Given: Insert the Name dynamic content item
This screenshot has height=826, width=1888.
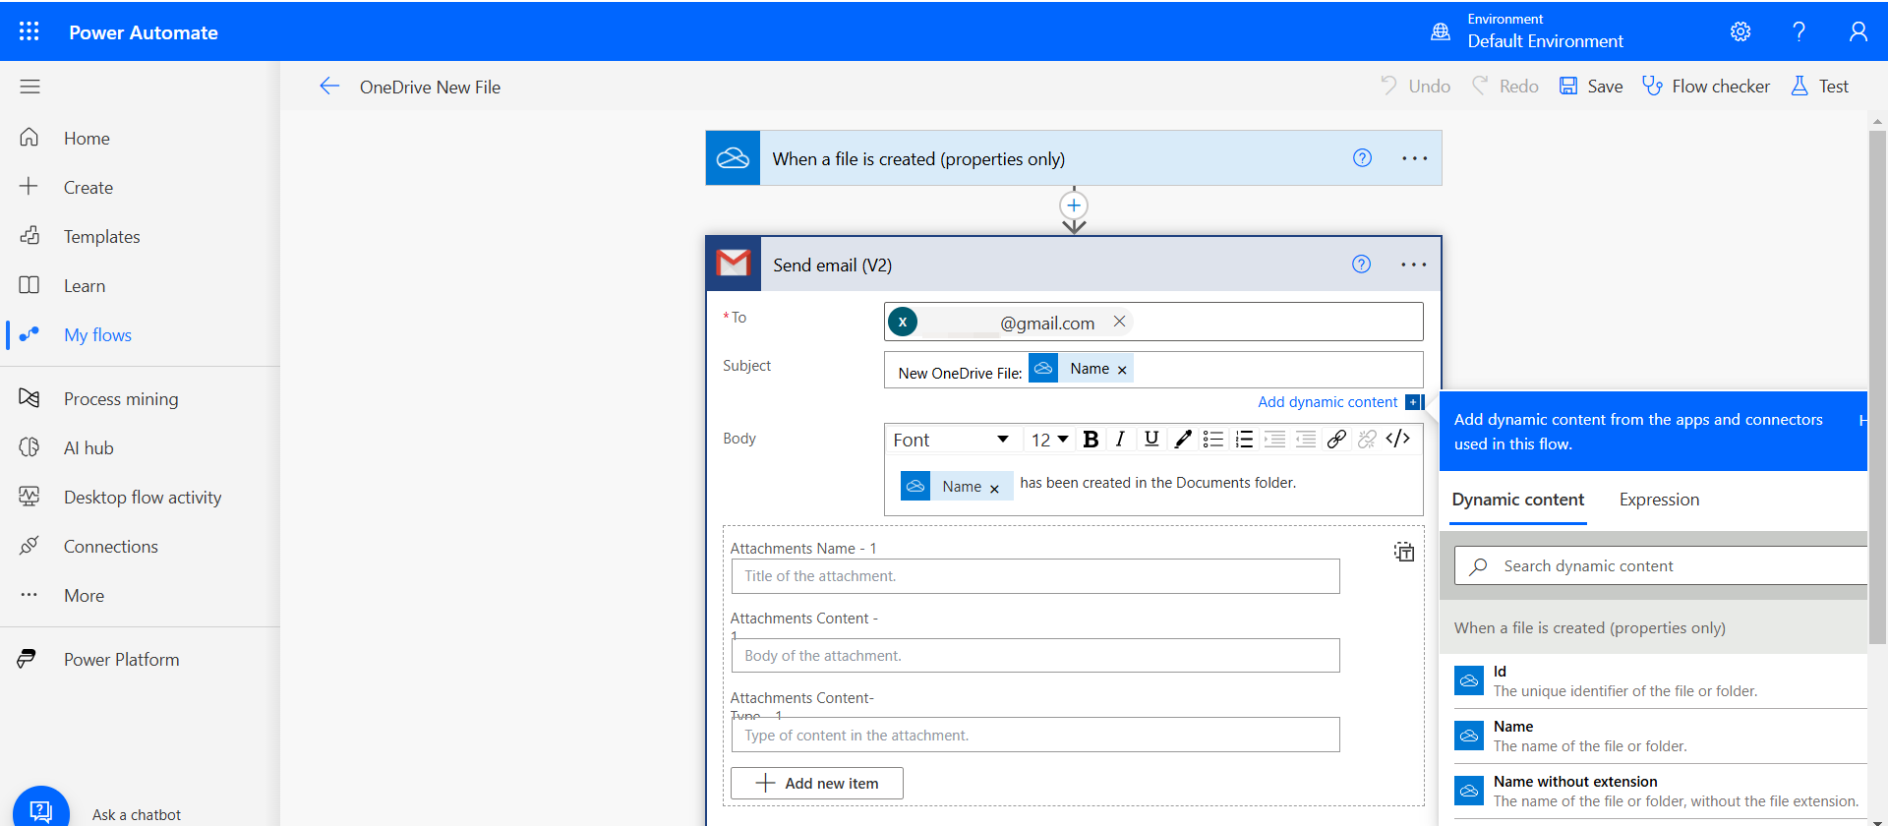Looking at the screenshot, I should click(x=1660, y=736).
